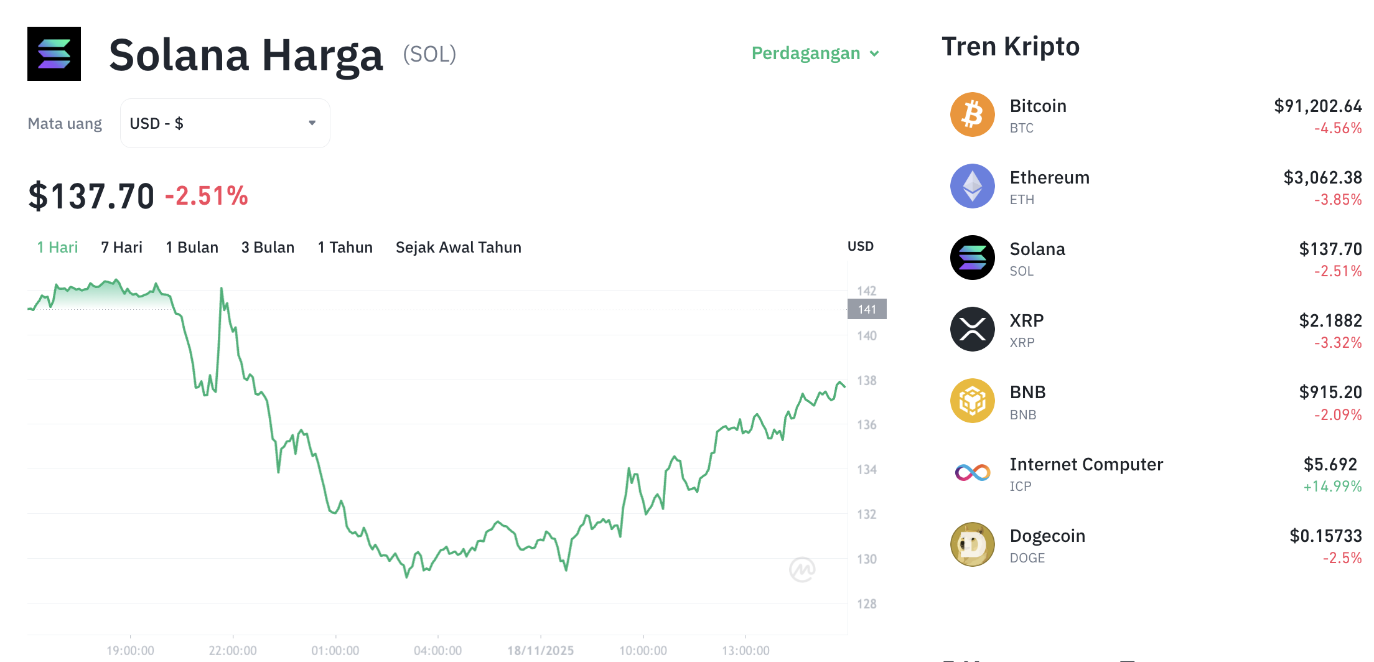Viewport: 1374px width, 662px height.
Task: Switch to Sejak Awal Tahun tab
Action: tap(458, 247)
